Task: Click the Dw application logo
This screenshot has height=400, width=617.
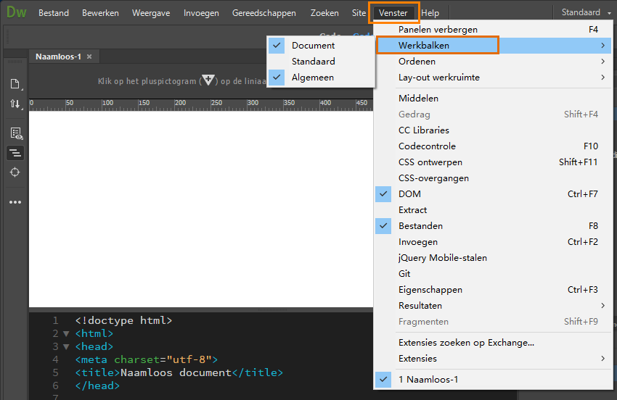Action: [16, 12]
